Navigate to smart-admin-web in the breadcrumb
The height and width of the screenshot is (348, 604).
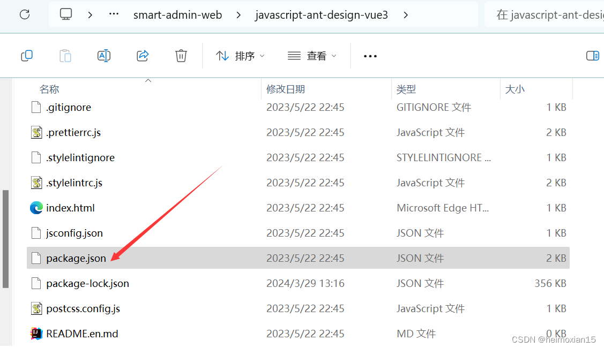[177, 14]
